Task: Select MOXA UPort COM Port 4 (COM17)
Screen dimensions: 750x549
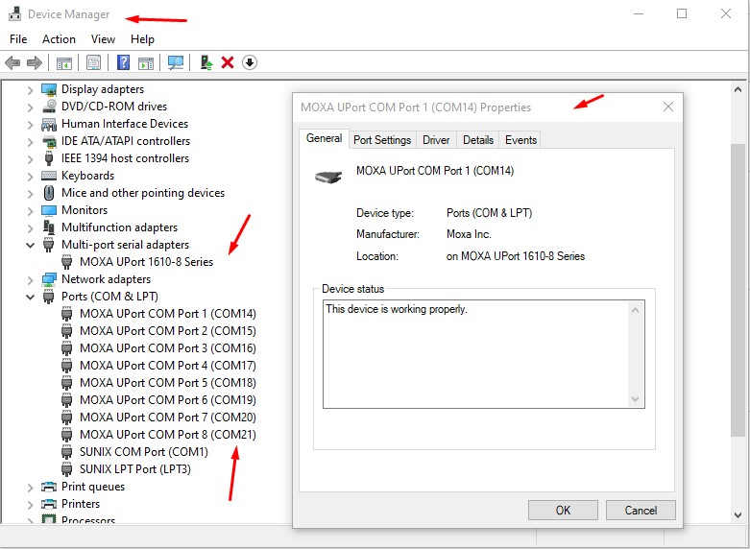Action: 167,366
